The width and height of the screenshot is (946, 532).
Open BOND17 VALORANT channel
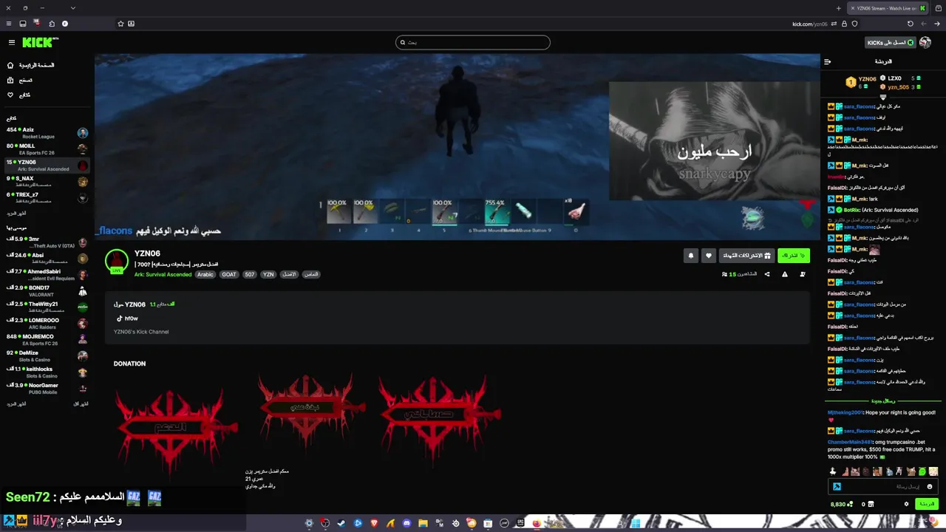[x=47, y=291]
